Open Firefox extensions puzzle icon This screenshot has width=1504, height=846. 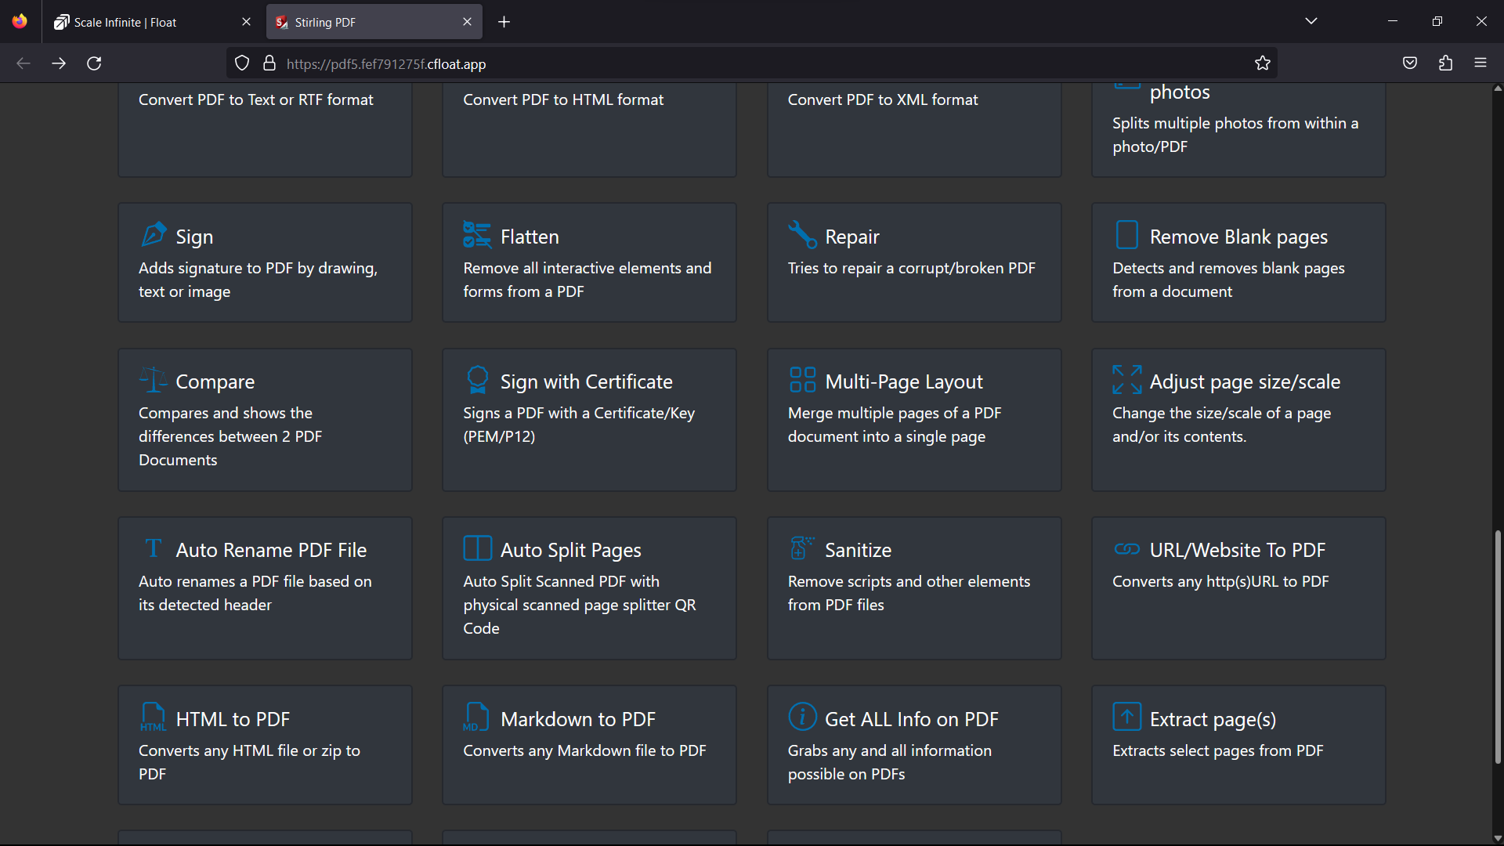[x=1445, y=63]
